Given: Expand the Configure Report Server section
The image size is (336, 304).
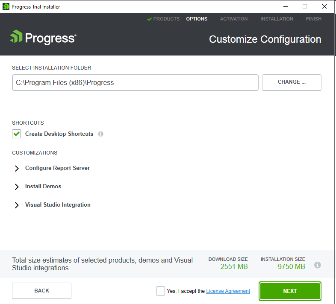Looking at the screenshot, I should click(17, 168).
